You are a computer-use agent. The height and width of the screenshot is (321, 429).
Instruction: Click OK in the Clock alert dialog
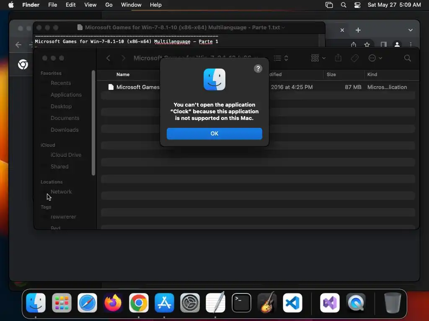coord(214,133)
